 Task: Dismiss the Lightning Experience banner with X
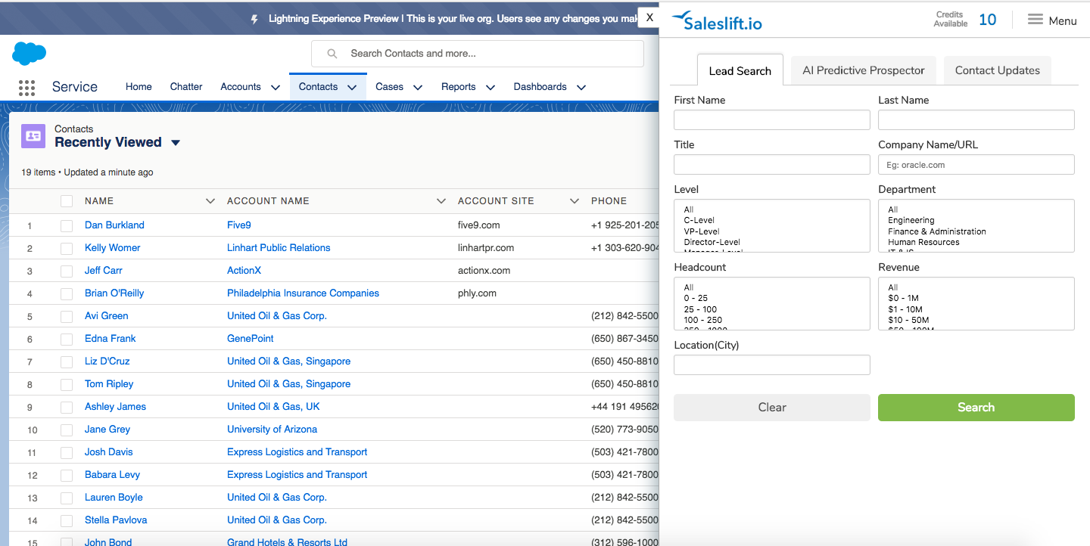649,17
